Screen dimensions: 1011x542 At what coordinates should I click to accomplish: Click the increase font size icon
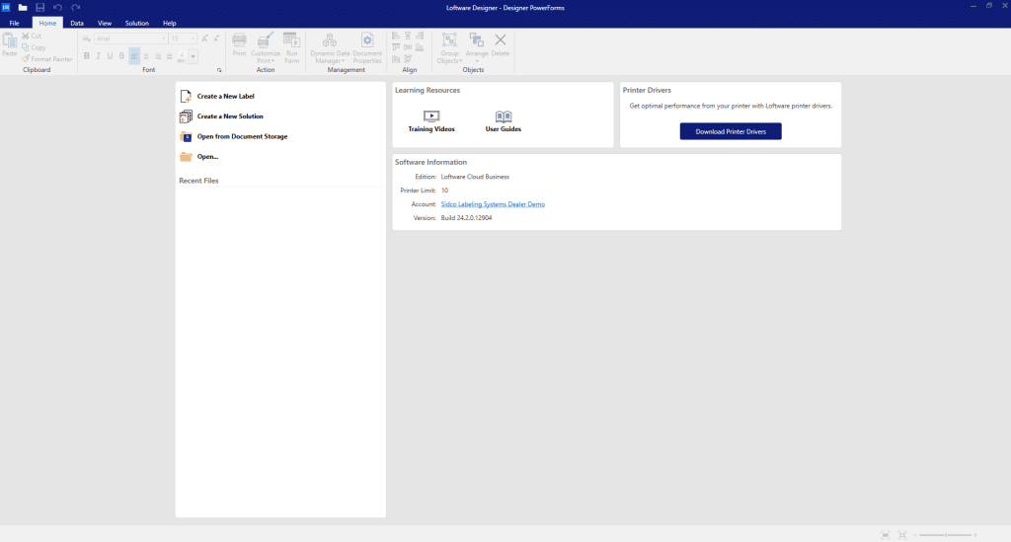[205, 39]
